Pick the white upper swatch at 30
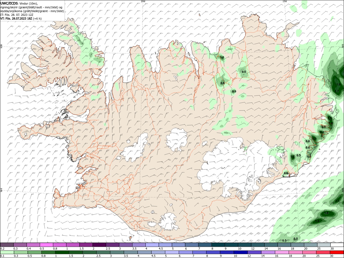Screen dimensions: 344x258 (337, 245)
